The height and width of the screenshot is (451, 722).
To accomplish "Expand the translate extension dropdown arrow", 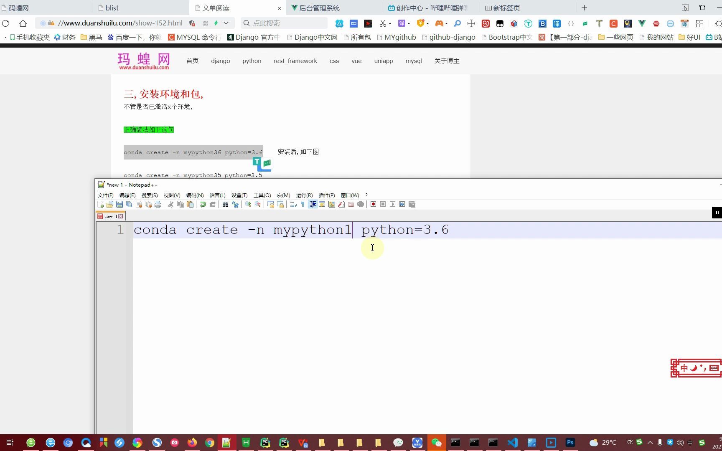I will click(409, 23).
